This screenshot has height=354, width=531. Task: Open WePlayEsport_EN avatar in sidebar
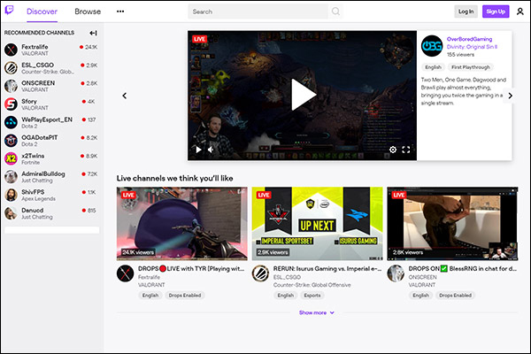[x=11, y=122]
